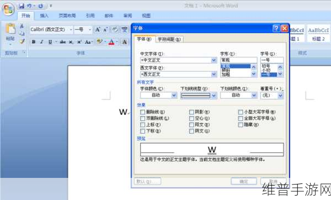This screenshot has width=331, height=200.
Task: Save the document from quick access toolbar
Action: click(22, 6)
